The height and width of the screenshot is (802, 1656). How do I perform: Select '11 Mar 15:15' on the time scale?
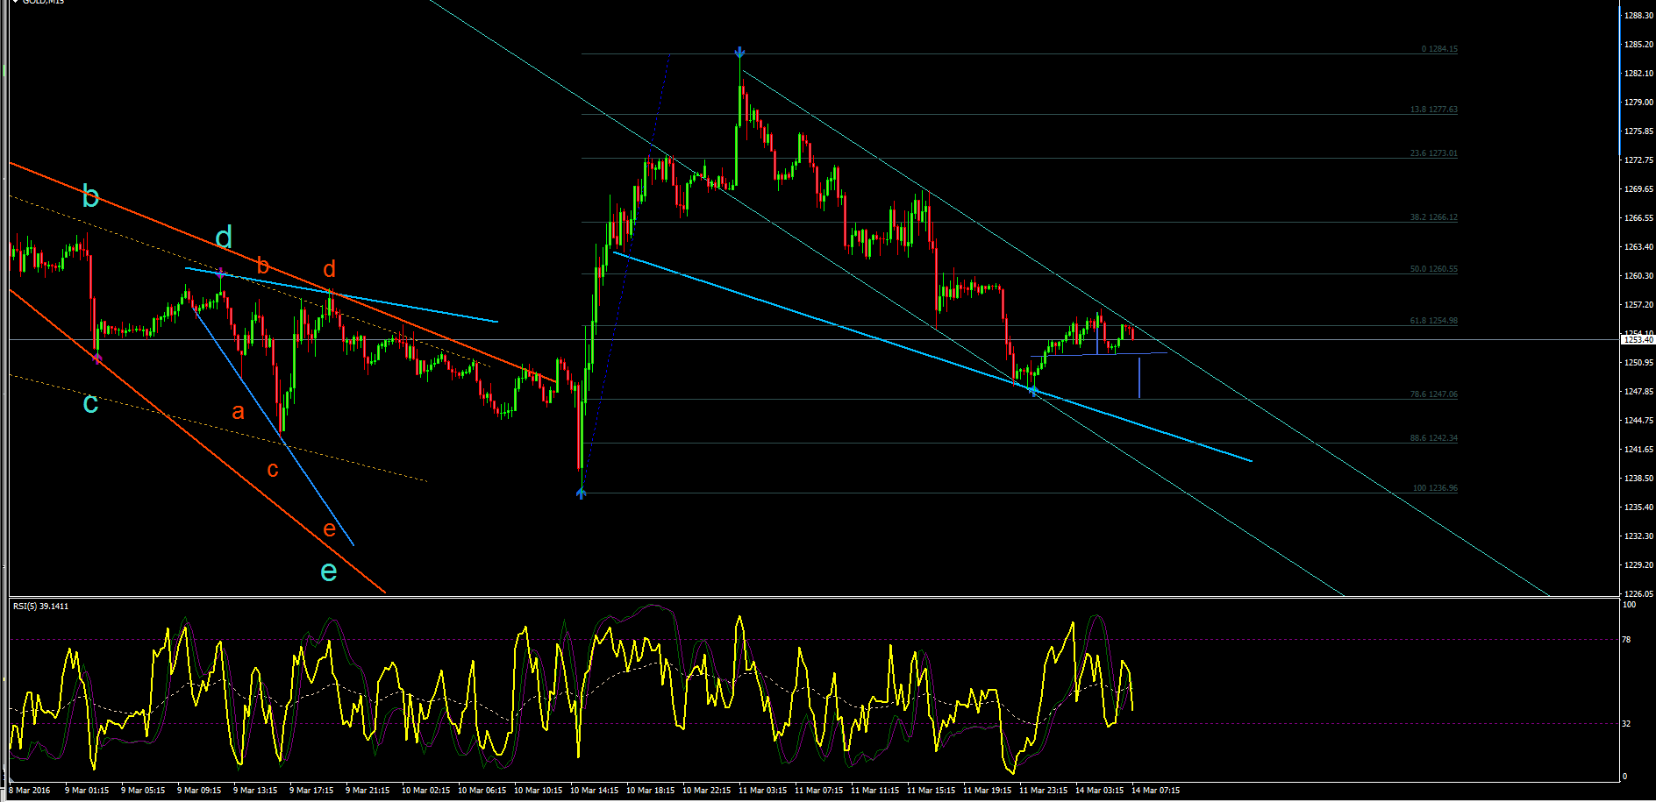[931, 791]
